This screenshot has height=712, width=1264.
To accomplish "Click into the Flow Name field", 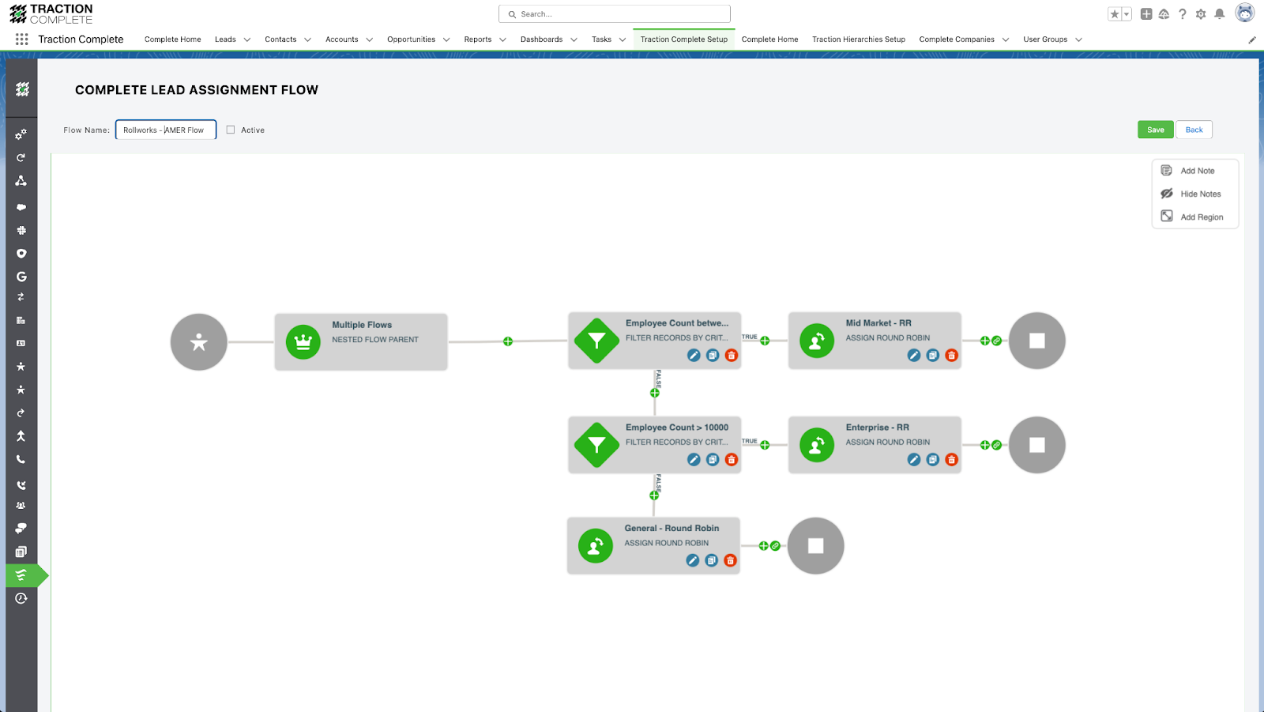I will [x=166, y=130].
